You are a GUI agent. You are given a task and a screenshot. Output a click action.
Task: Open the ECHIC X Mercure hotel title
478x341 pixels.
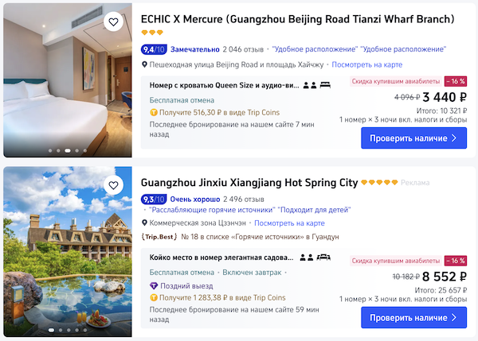coord(297,19)
